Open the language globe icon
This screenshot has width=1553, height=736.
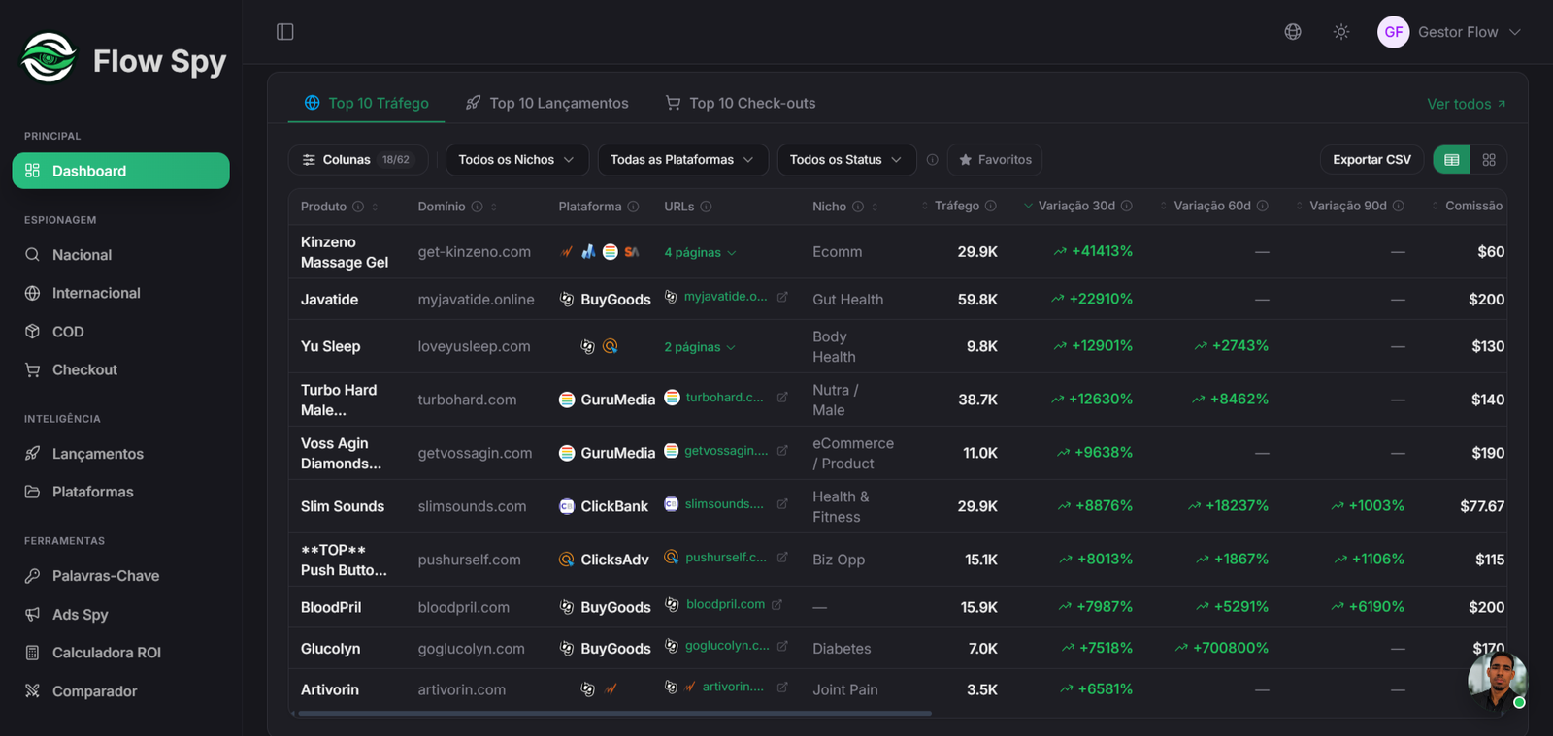[1293, 32]
